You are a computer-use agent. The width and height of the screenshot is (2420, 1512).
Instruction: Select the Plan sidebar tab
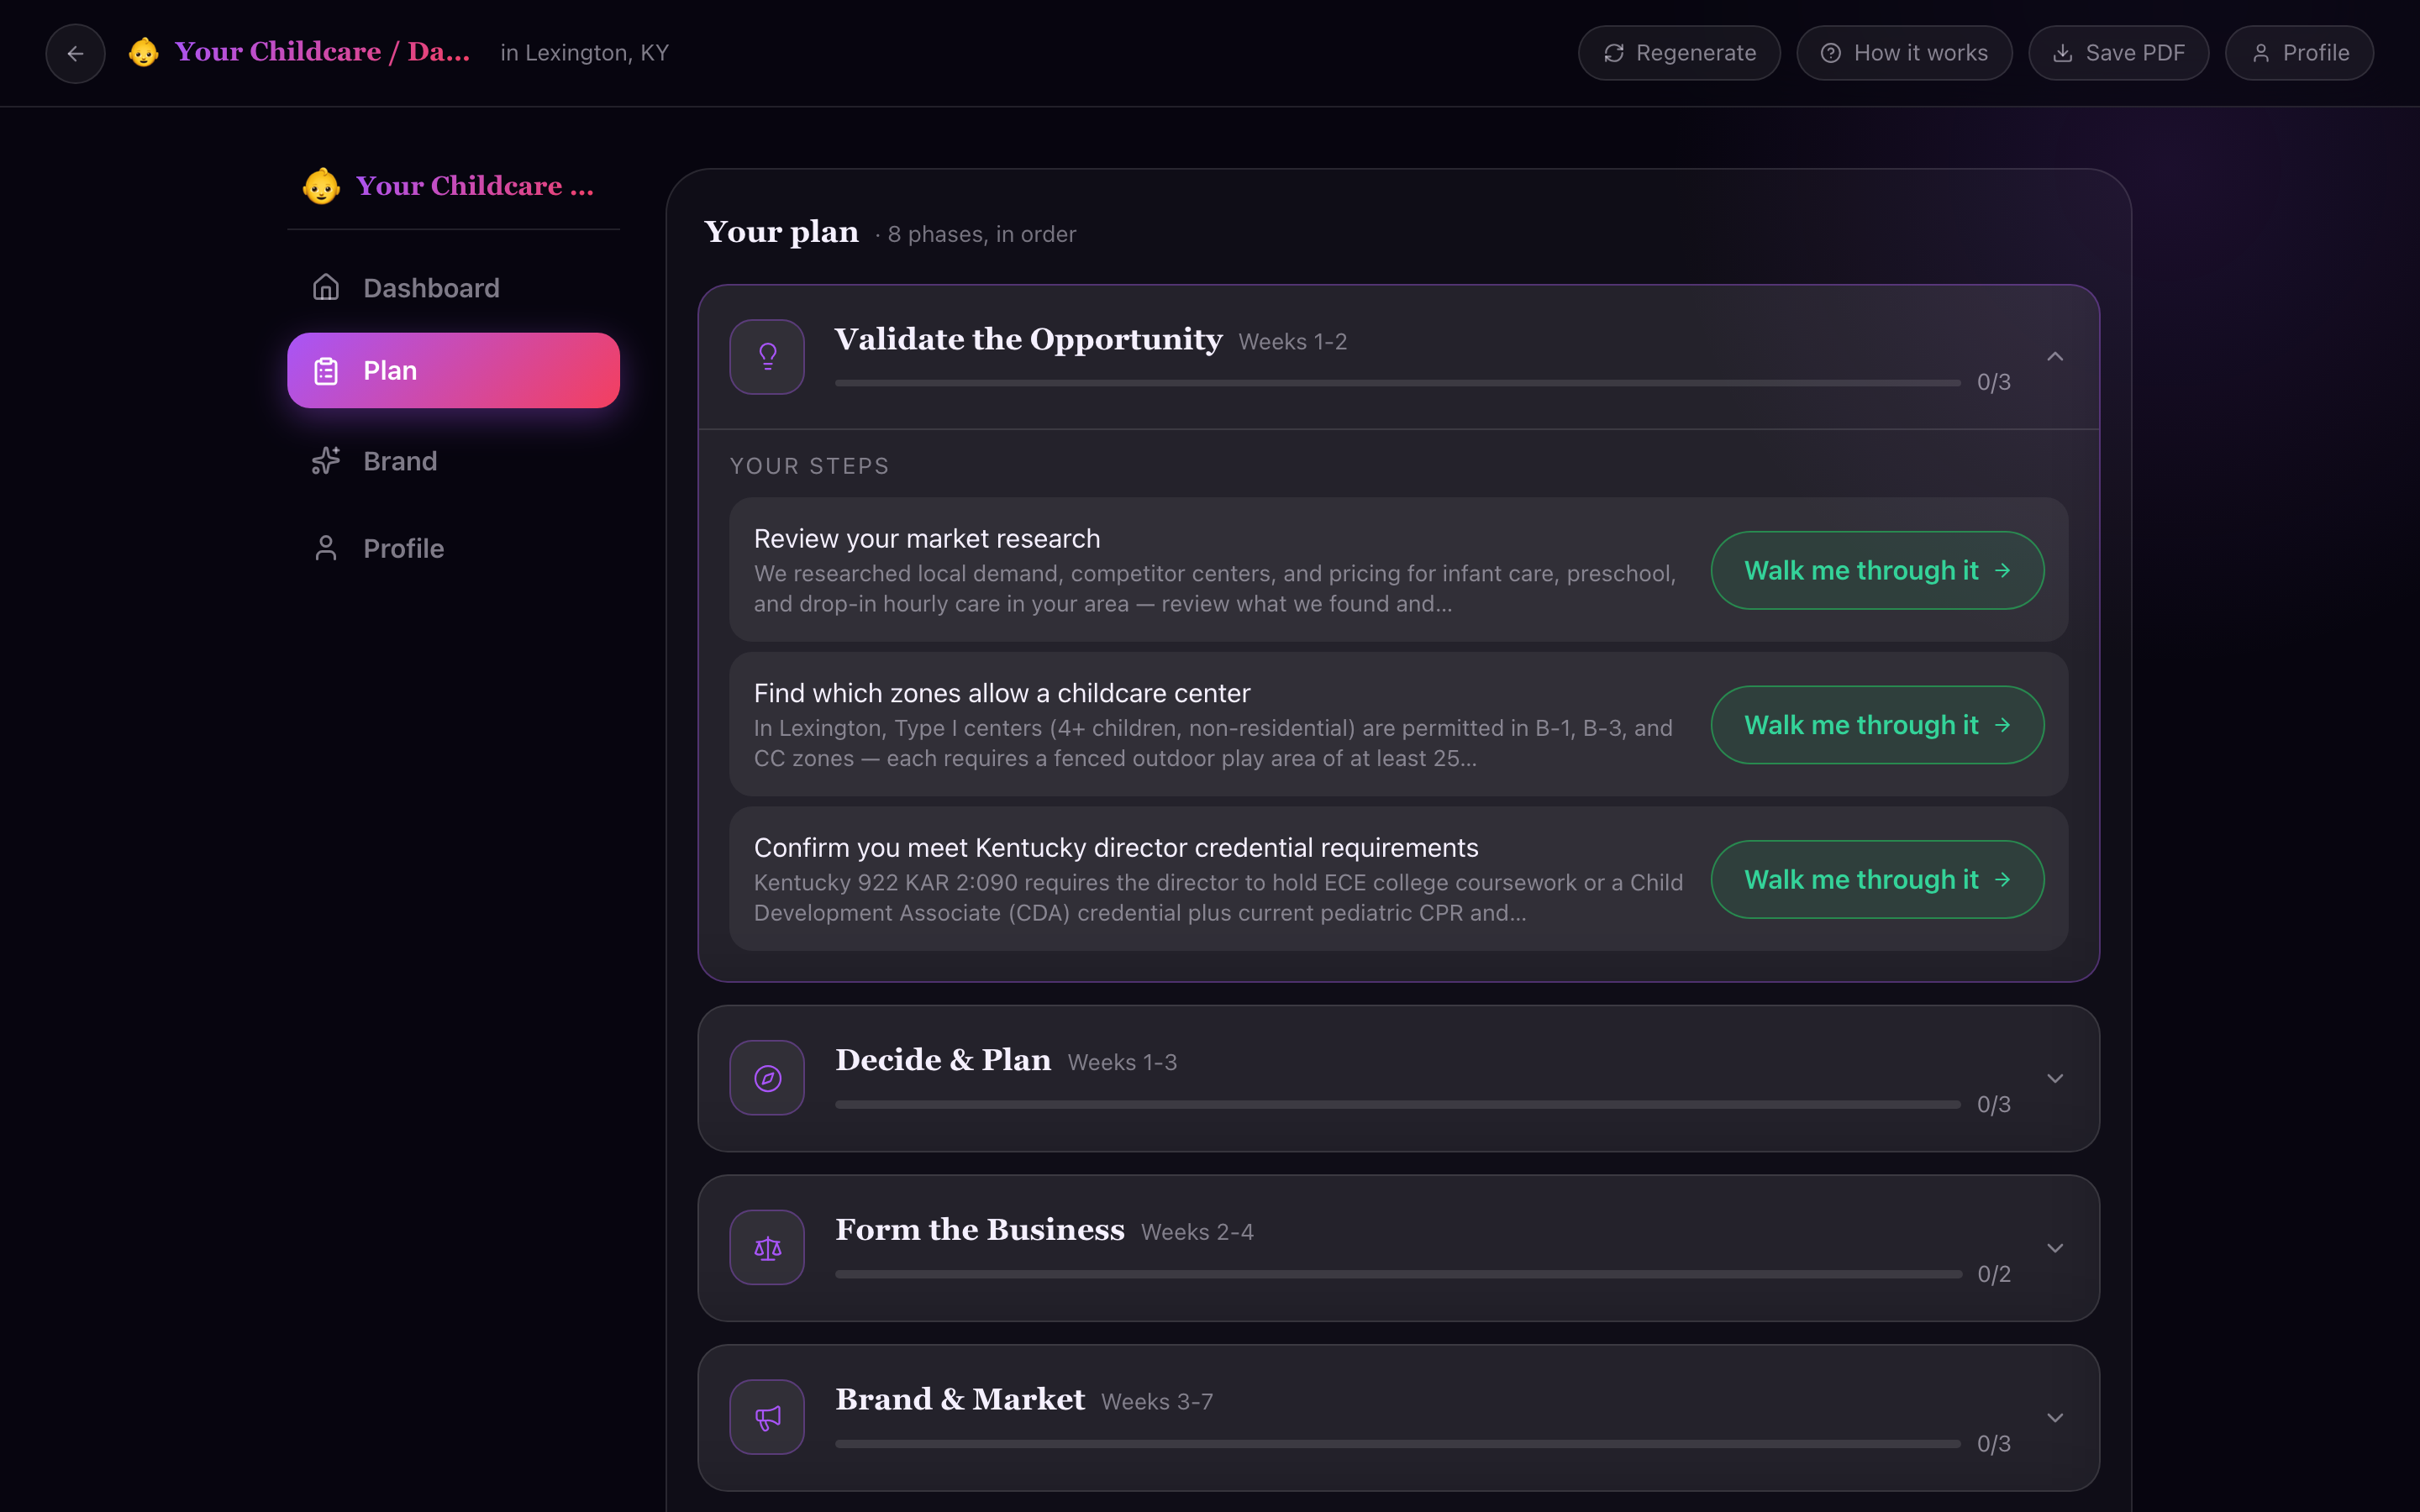point(453,370)
